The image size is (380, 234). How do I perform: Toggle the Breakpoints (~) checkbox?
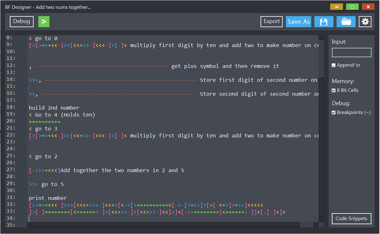pos(334,113)
